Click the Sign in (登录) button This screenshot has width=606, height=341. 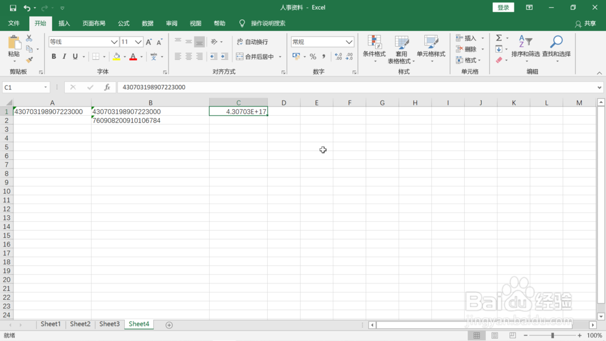(x=503, y=7)
